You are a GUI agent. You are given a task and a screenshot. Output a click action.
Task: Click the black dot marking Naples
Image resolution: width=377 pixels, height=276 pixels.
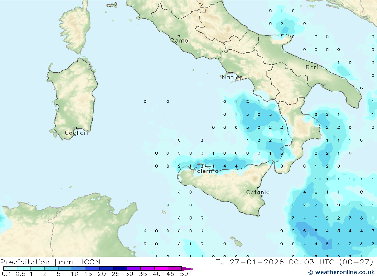(232, 72)
